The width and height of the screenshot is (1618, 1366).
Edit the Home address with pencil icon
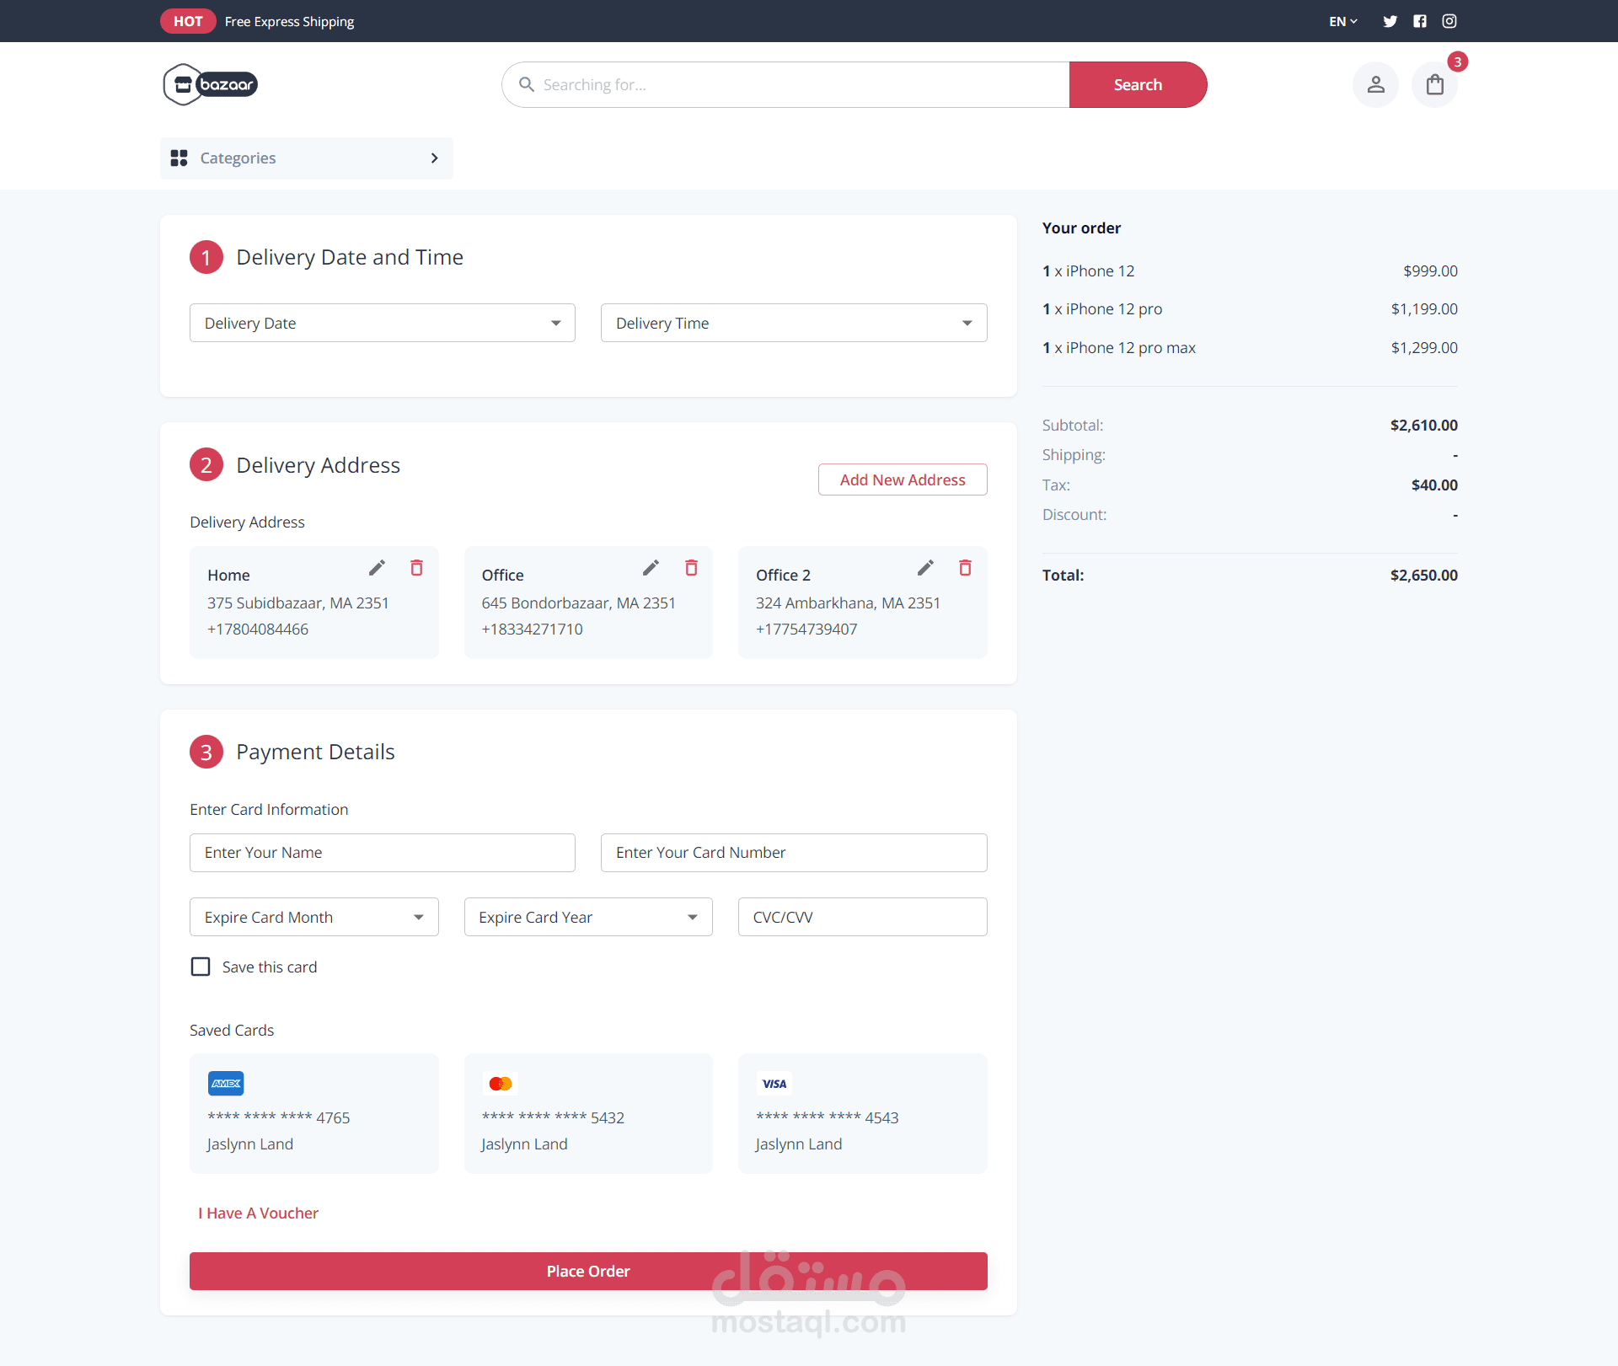[377, 568]
